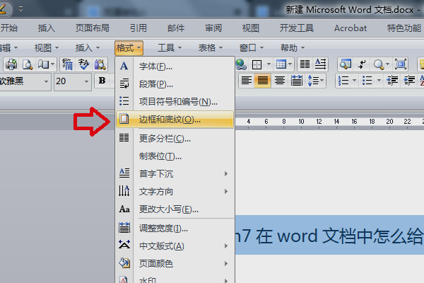Switch to the 审阅 ribbon tab
Image resolution: width=424 pixels, height=283 pixels.
pos(213,28)
